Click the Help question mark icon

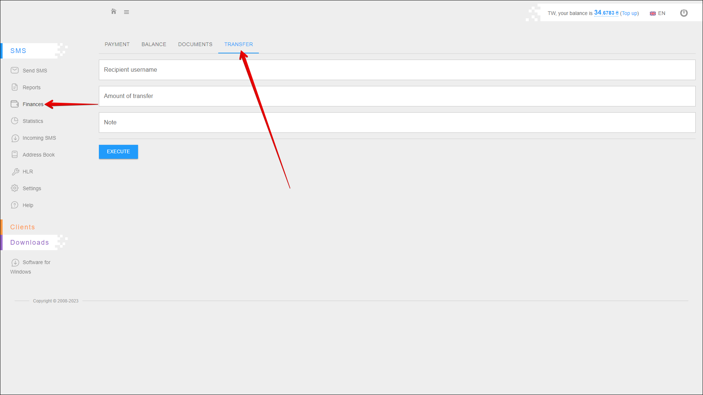point(15,205)
